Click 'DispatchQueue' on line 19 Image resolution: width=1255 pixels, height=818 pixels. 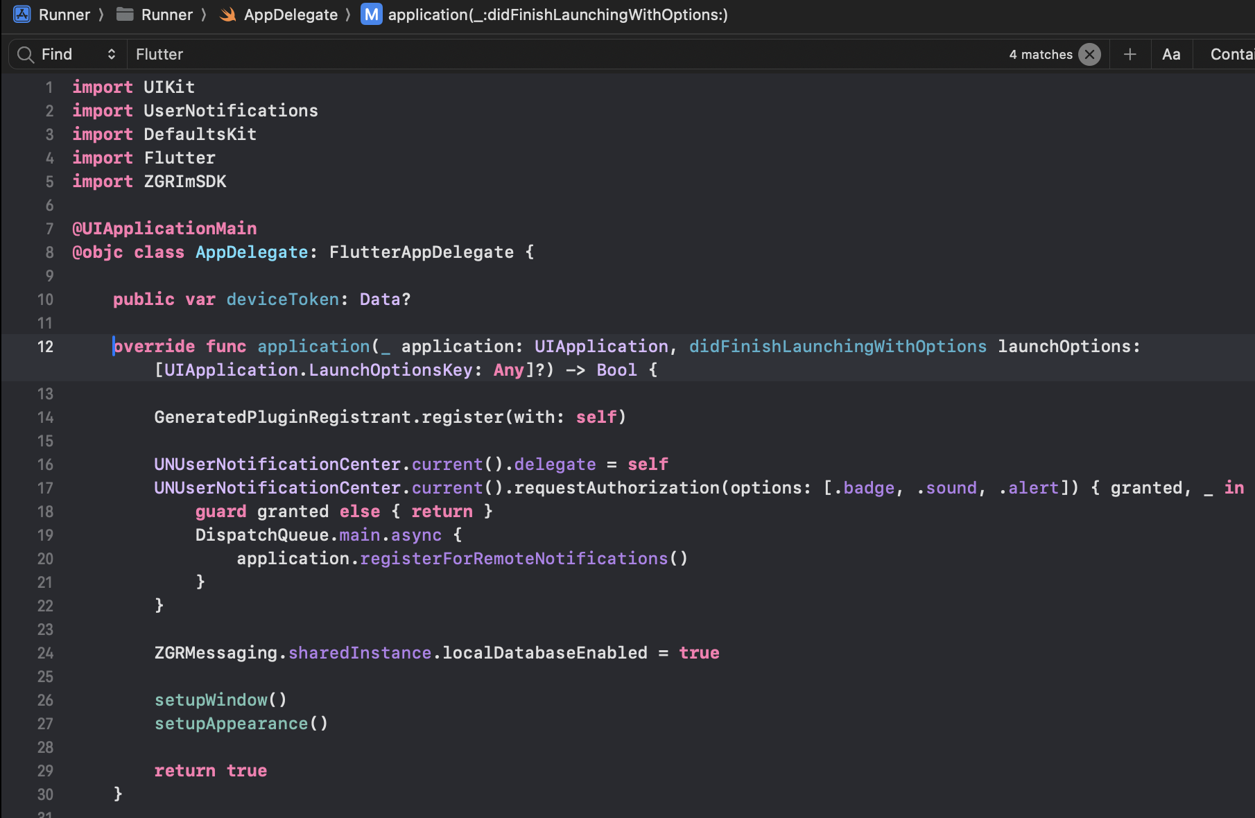[x=262, y=535]
